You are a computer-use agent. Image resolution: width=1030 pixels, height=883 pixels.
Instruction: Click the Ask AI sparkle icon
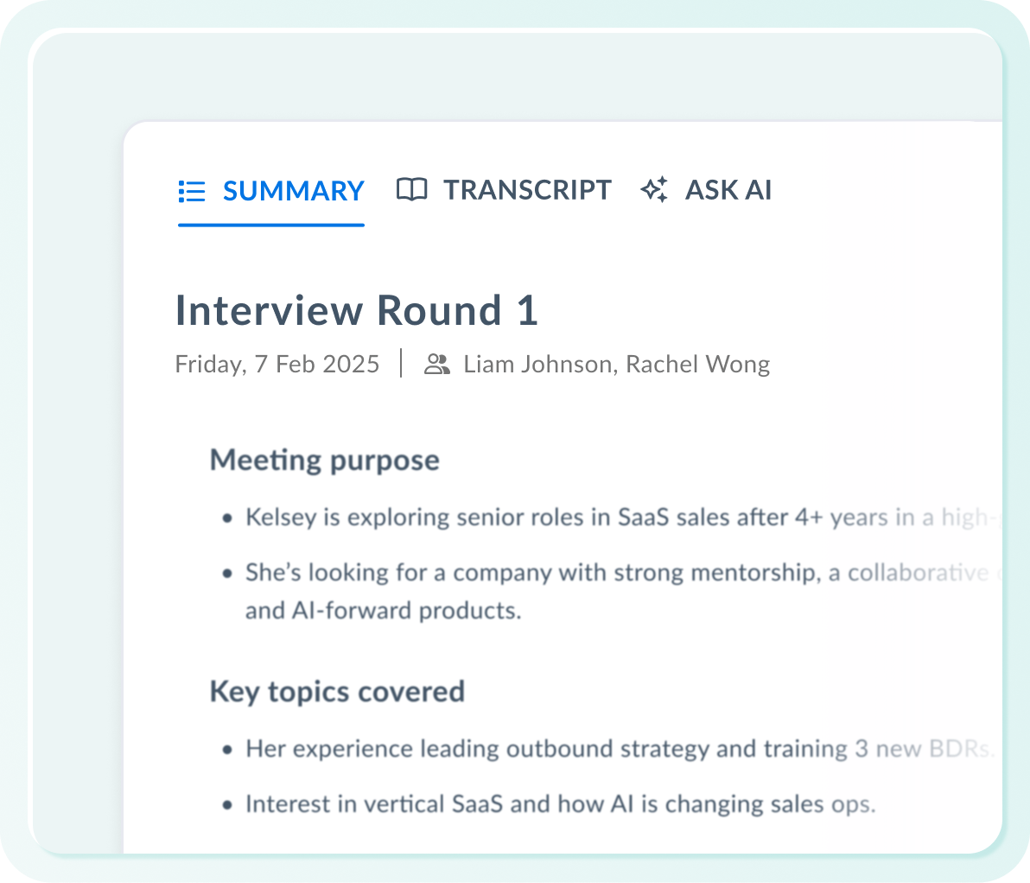coord(654,189)
